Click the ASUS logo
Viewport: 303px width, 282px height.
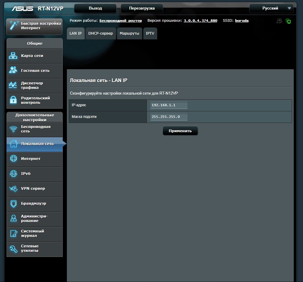click(x=22, y=8)
